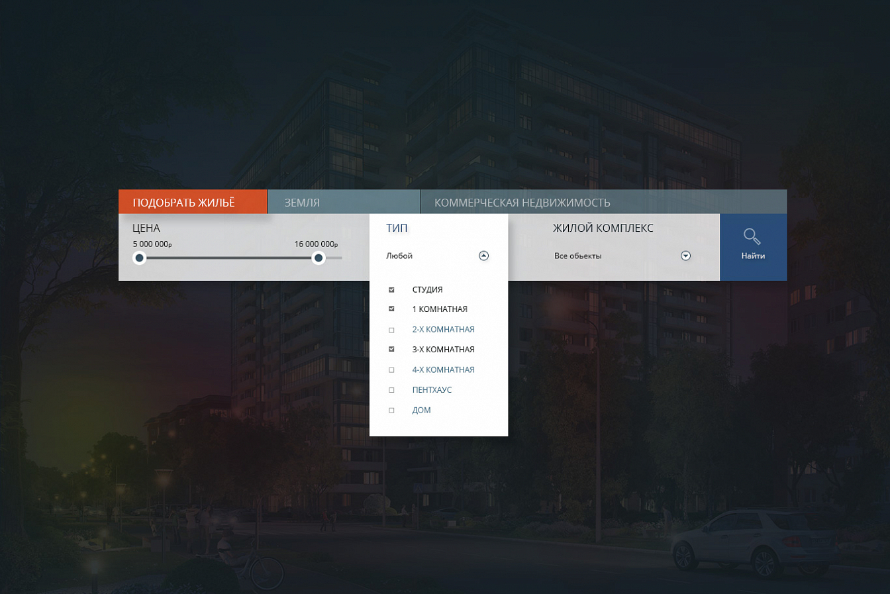Uncheck the СТУДИЯ checkbox
Viewport: 890px width, 594px height.
point(391,289)
